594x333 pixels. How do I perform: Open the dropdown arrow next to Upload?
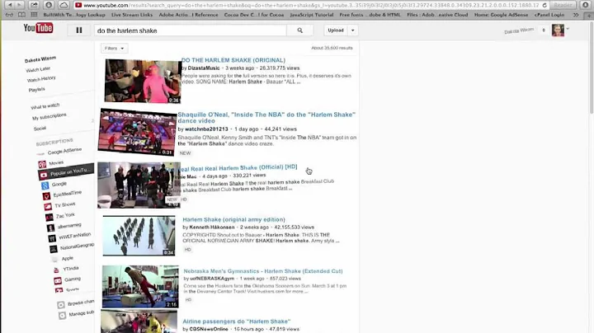(x=353, y=30)
